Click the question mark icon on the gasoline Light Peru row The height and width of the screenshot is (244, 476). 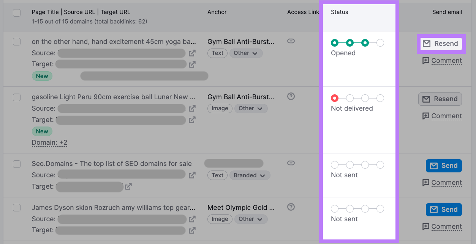(x=291, y=97)
